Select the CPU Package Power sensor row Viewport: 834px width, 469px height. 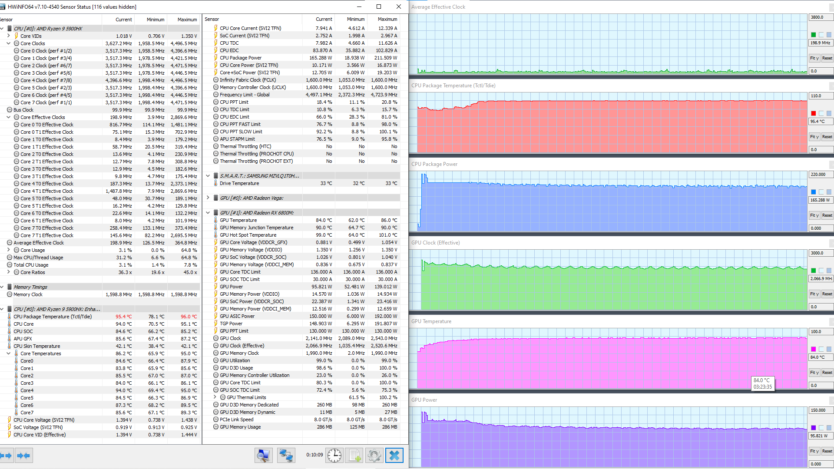click(x=240, y=58)
